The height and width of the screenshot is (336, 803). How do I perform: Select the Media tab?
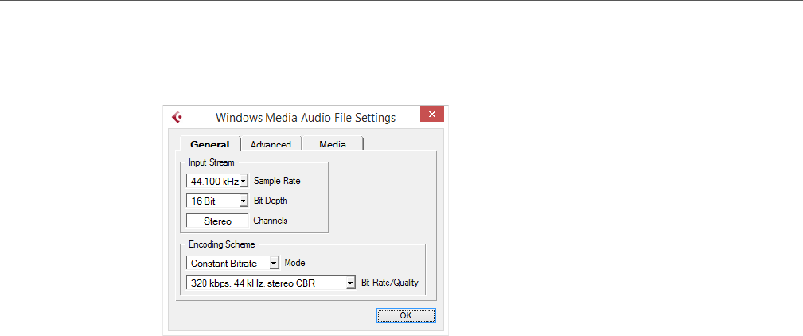coord(333,144)
